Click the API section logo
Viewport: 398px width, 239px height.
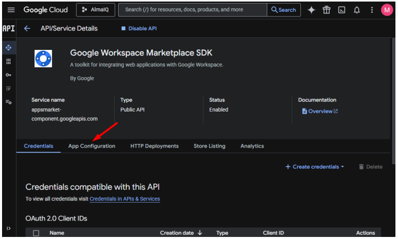(x=9, y=28)
